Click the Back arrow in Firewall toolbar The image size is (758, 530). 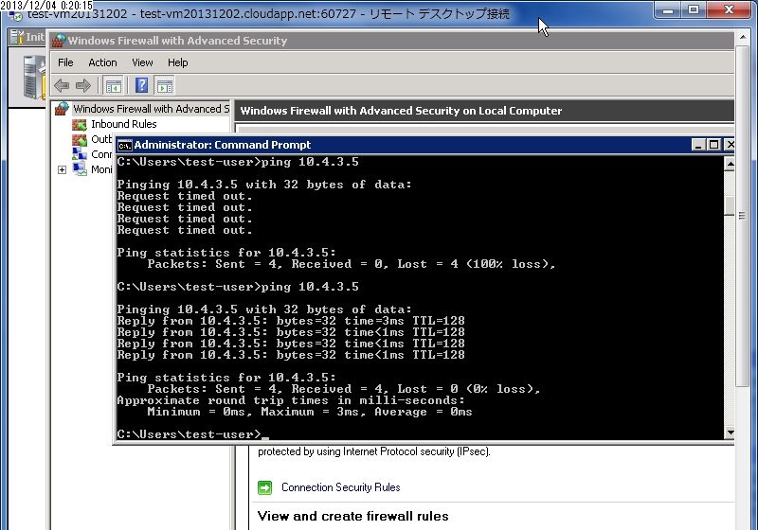[62, 86]
